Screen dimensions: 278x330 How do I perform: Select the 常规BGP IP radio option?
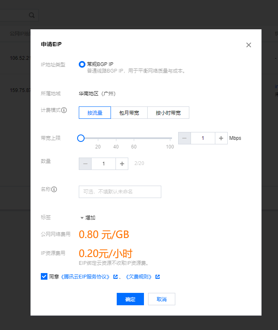coord(82,64)
